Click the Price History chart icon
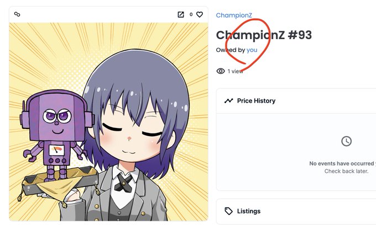The width and height of the screenshot is (376, 225). pyautogui.click(x=228, y=101)
